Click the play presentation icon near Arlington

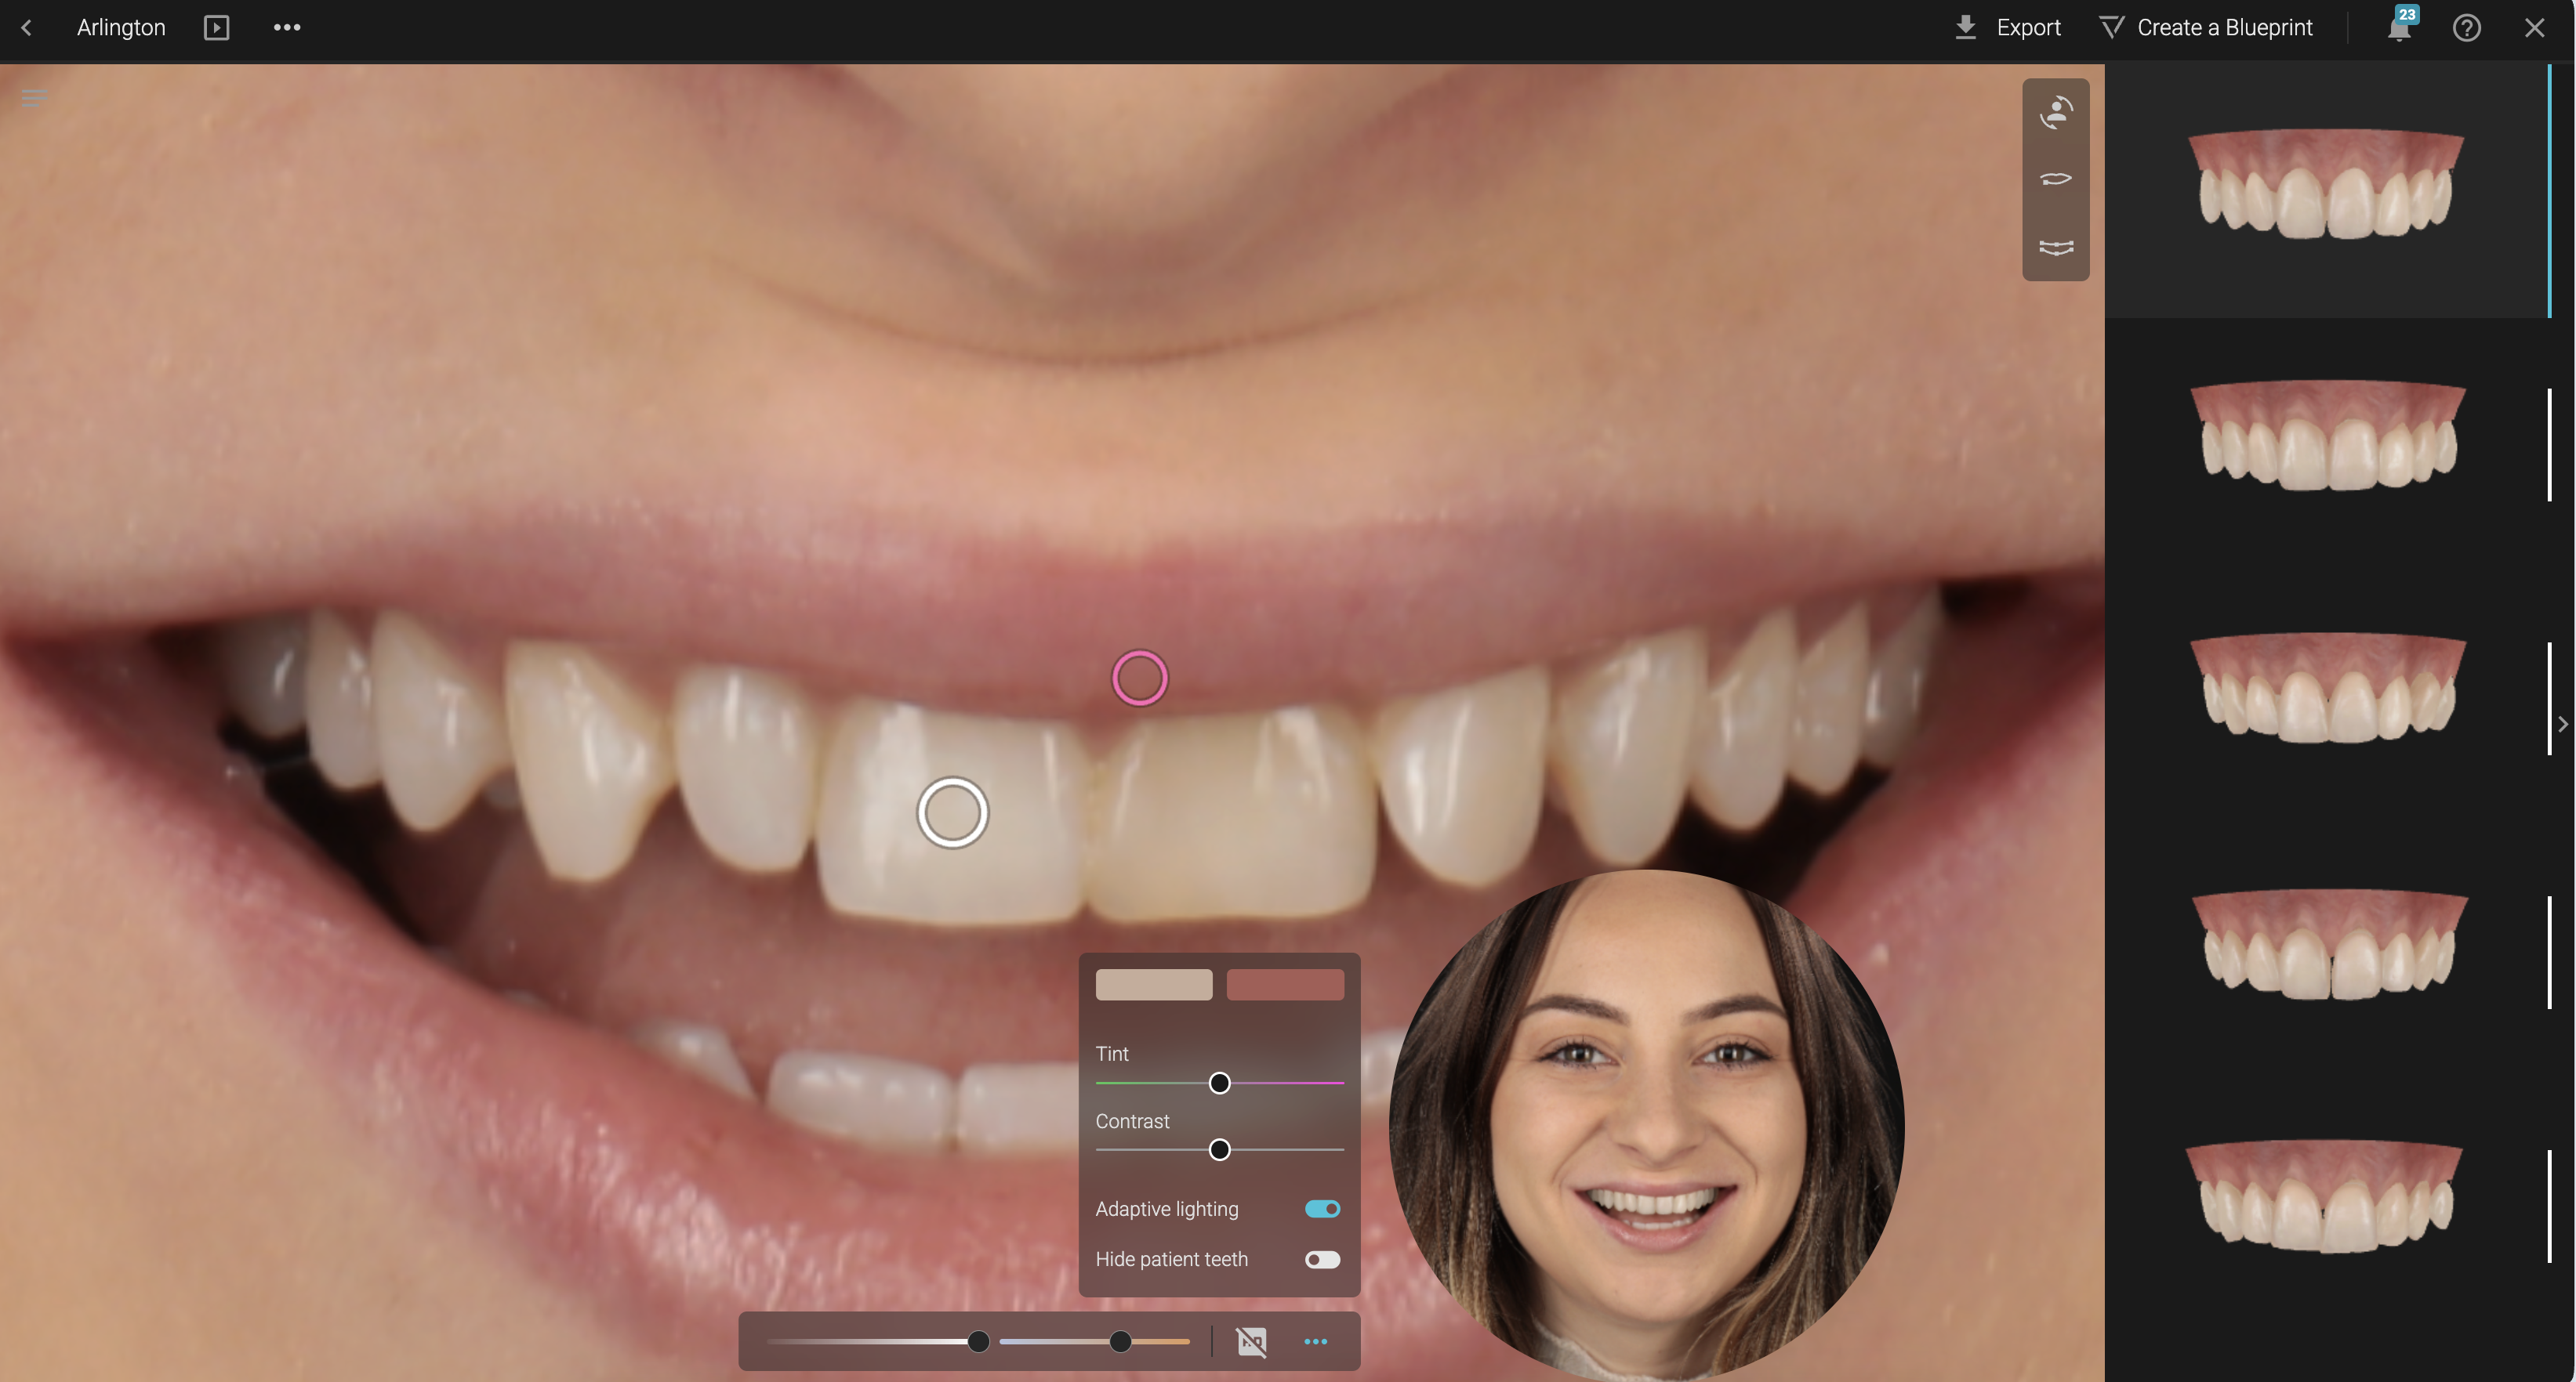[x=216, y=28]
